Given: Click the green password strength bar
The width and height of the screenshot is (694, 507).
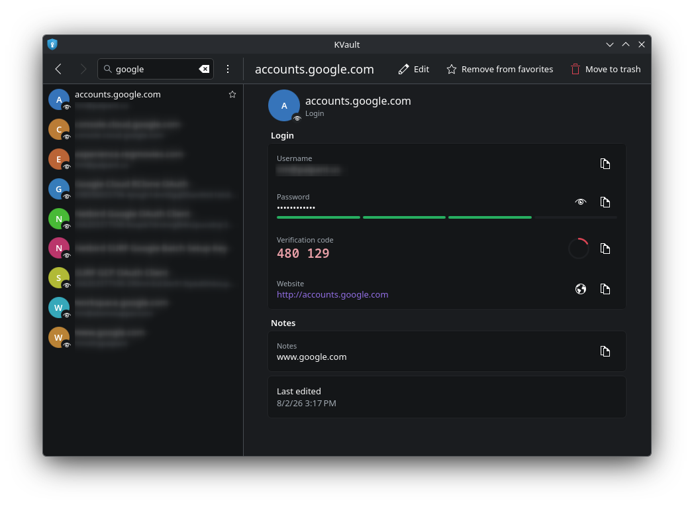Looking at the screenshot, I should 404,217.
